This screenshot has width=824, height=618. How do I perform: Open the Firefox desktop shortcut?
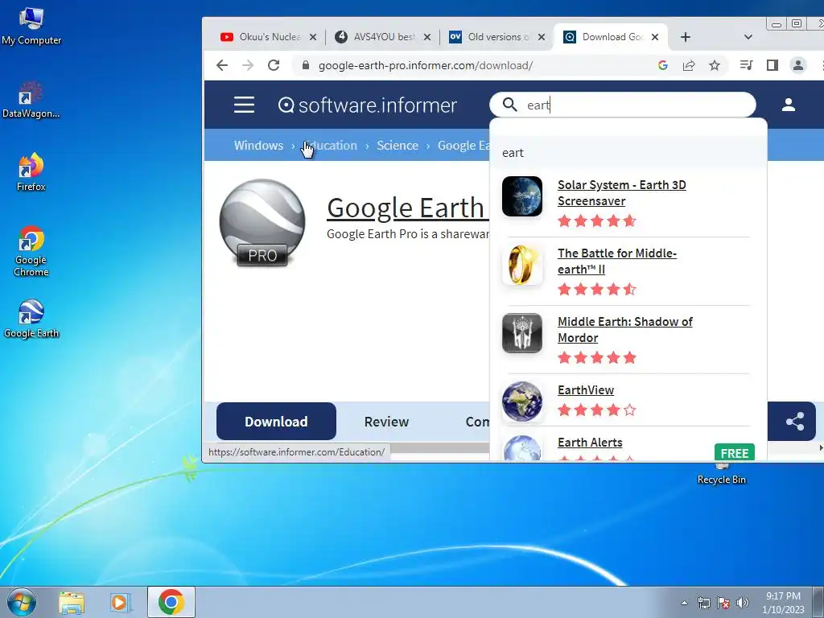[31, 172]
